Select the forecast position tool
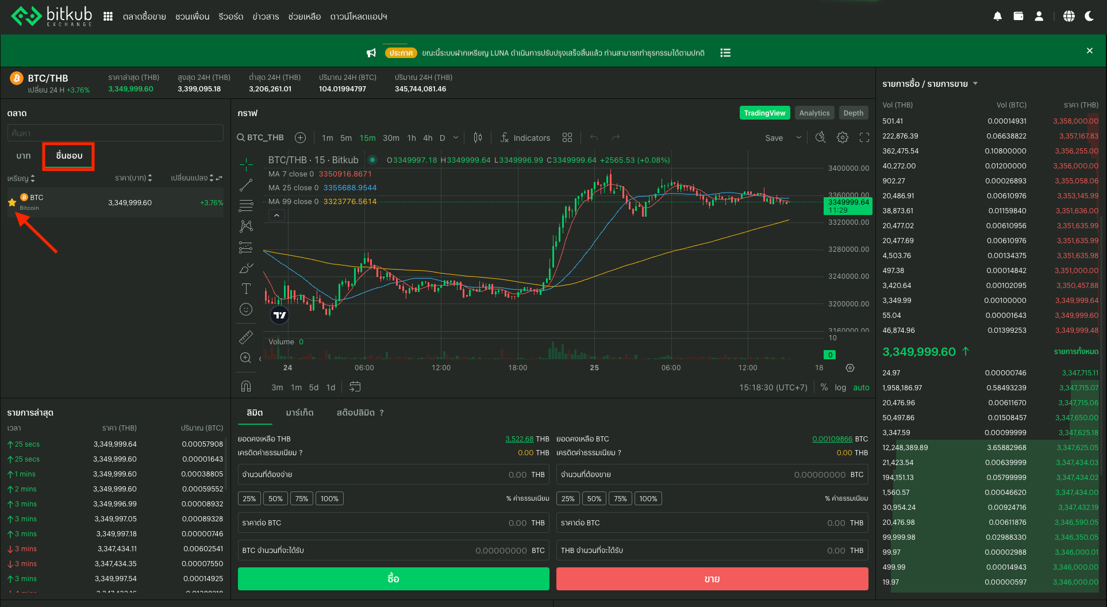Viewport: 1107px width, 607px height. 246,247
